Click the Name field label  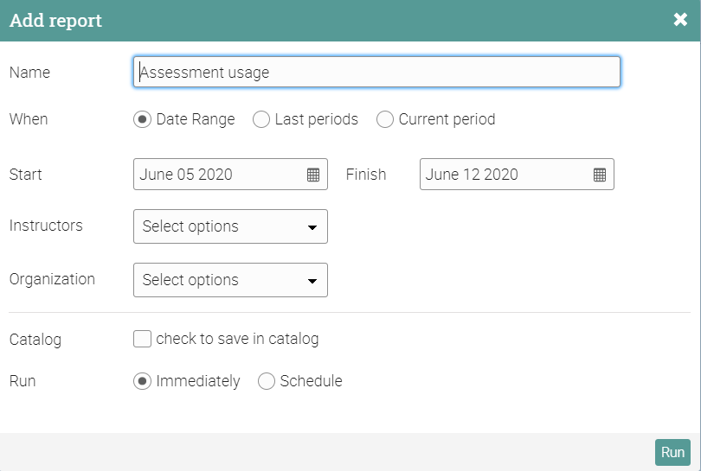[x=29, y=73]
